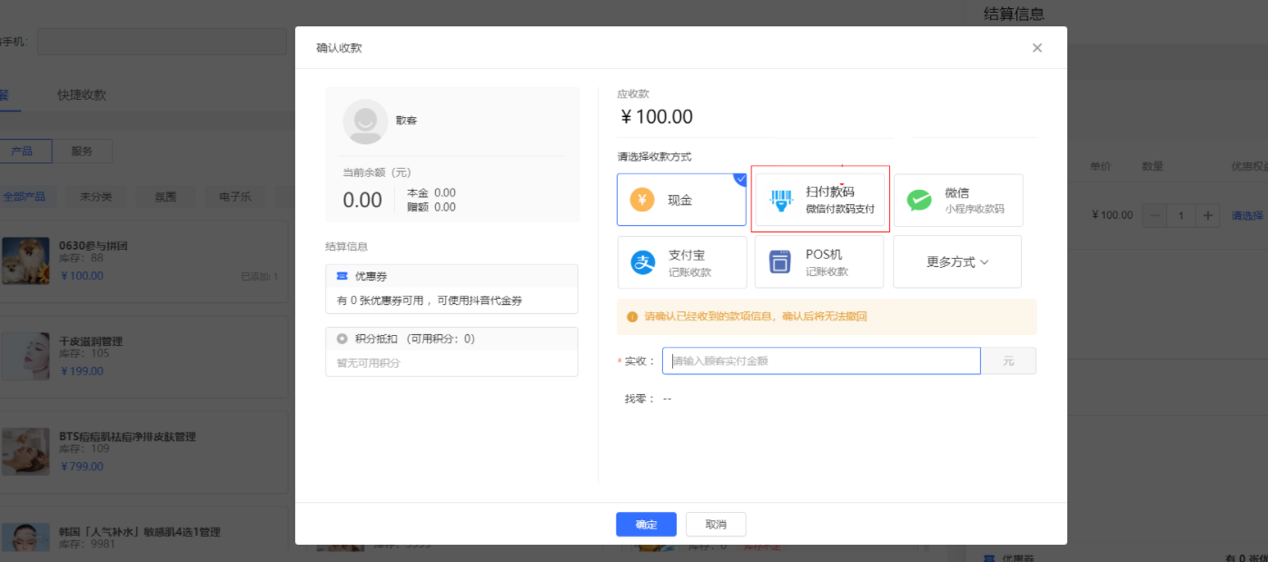
Task: Decrease quantity with the minus stepper
Action: tap(1154, 215)
